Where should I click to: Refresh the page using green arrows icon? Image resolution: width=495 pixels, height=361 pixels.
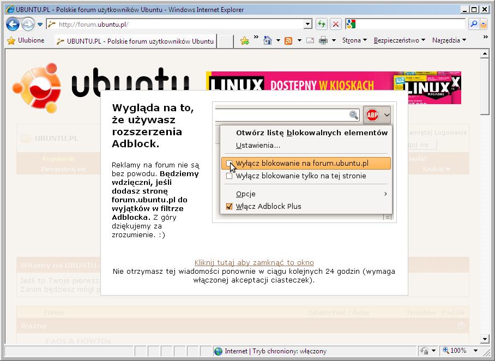coord(322,24)
